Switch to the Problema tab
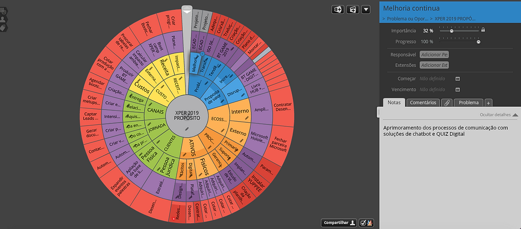 pyautogui.click(x=468, y=103)
